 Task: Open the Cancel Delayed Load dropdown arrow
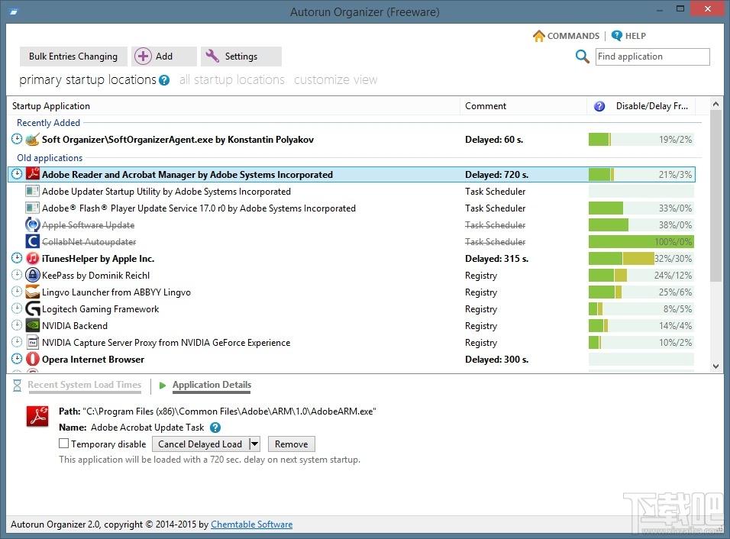254,444
